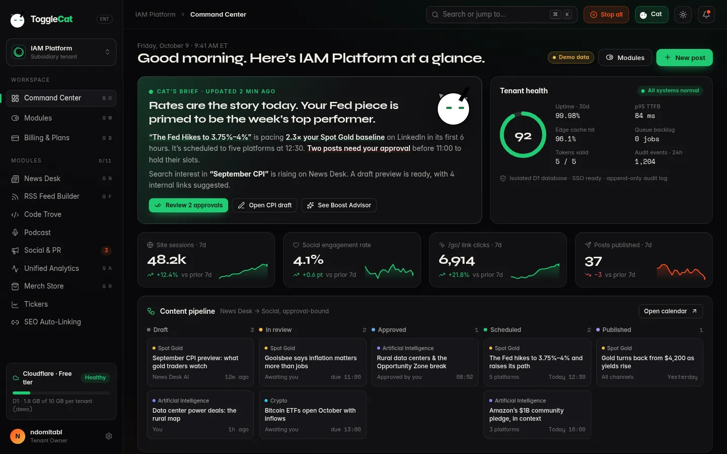The width and height of the screenshot is (727, 454).
Task: Click the Site sessions 7d stat card
Action: pyautogui.click(x=206, y=260)
